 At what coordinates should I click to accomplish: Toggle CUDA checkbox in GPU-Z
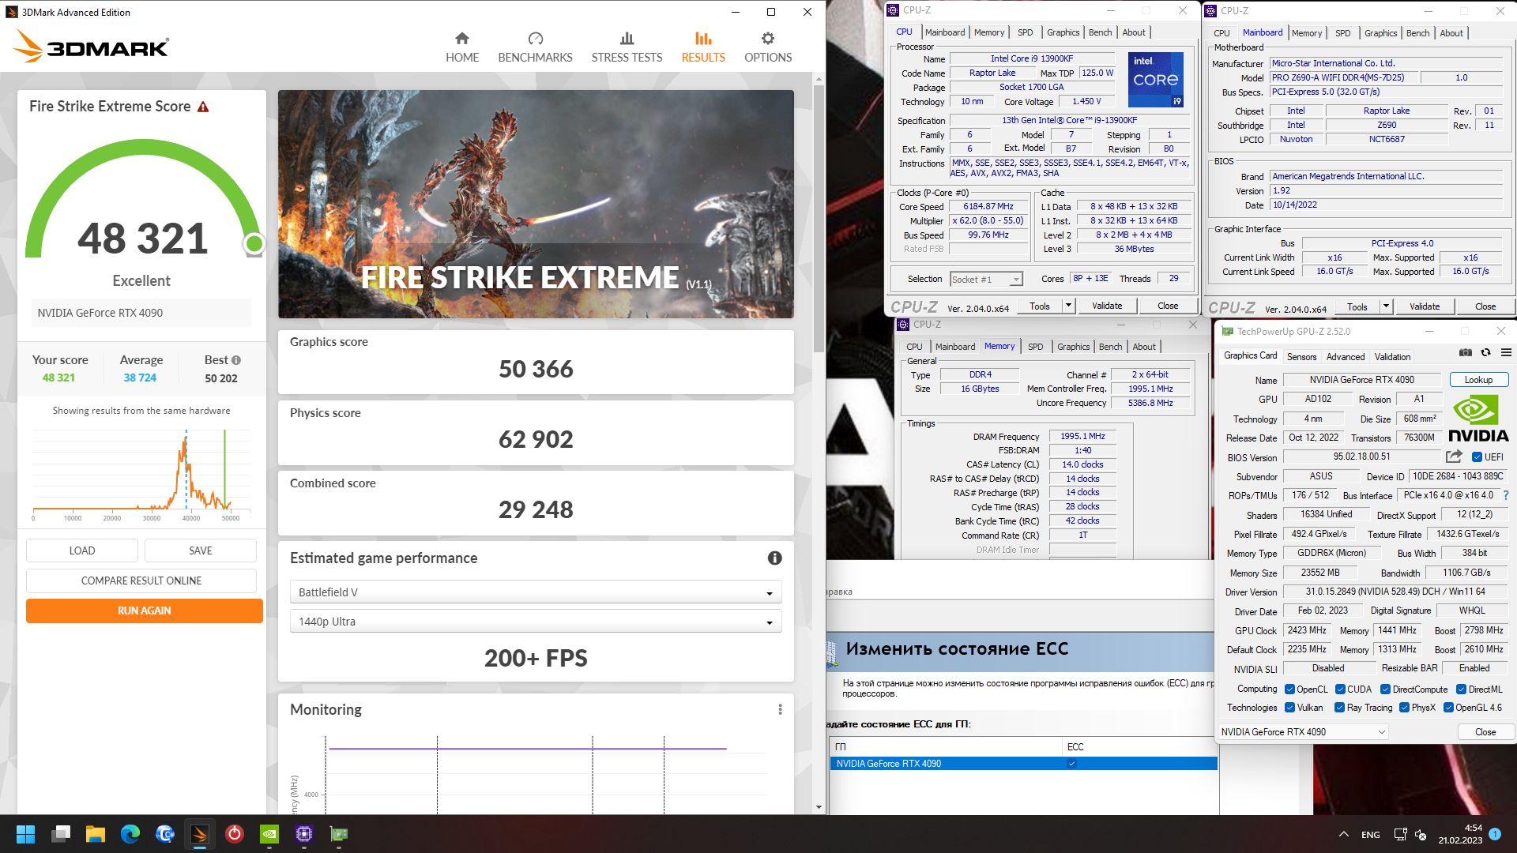coord(1340,690)
